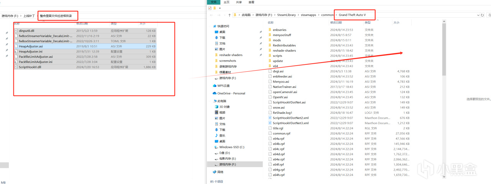Viewport: 491px width, 184px height.
Task: Click the update folder icon
Action: tap(270, 61)
